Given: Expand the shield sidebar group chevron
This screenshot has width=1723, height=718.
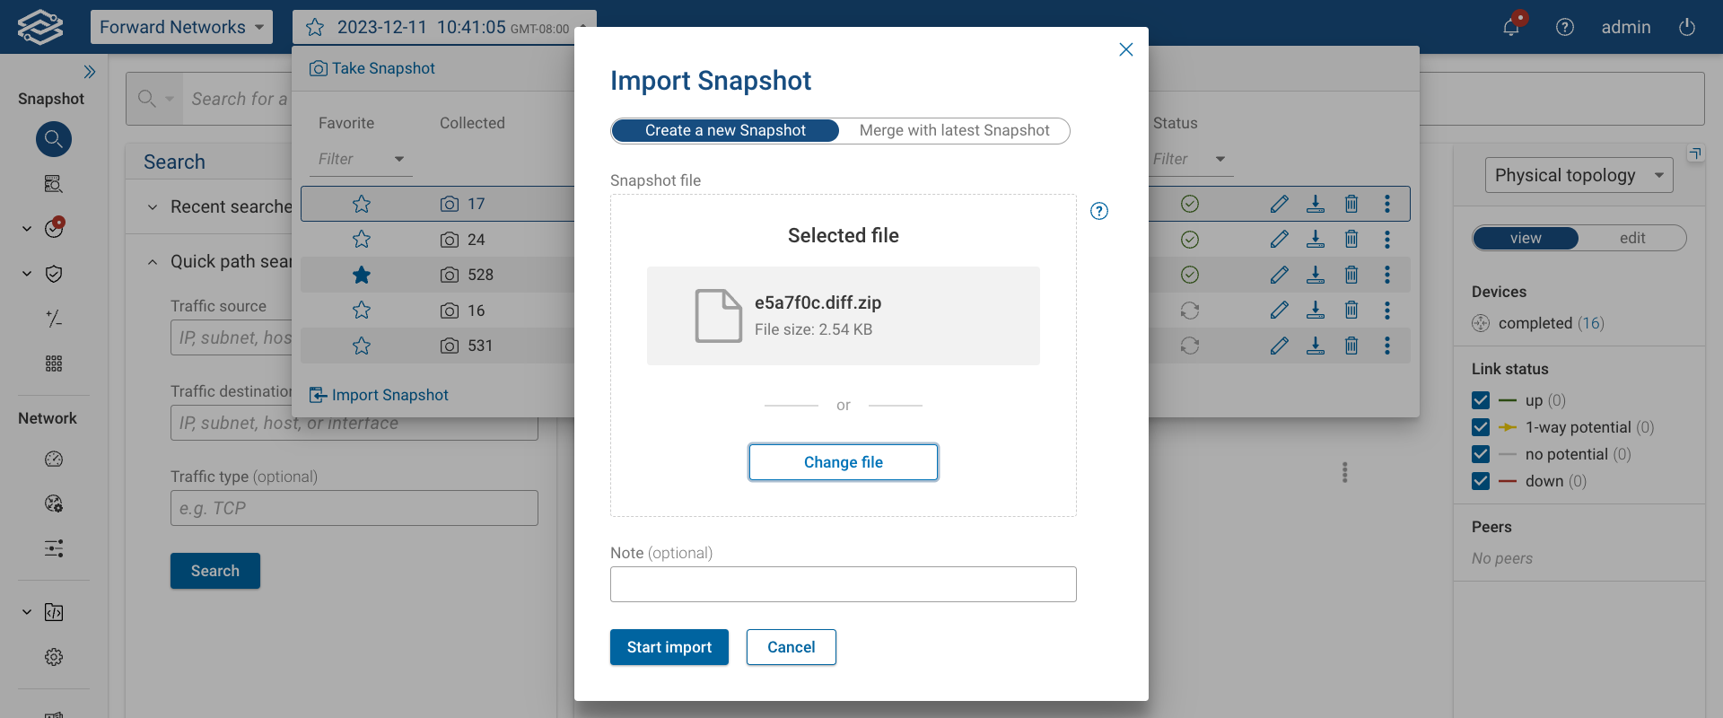Looking at the screenshot, I should pyautogui.click(x=27, y=274).
